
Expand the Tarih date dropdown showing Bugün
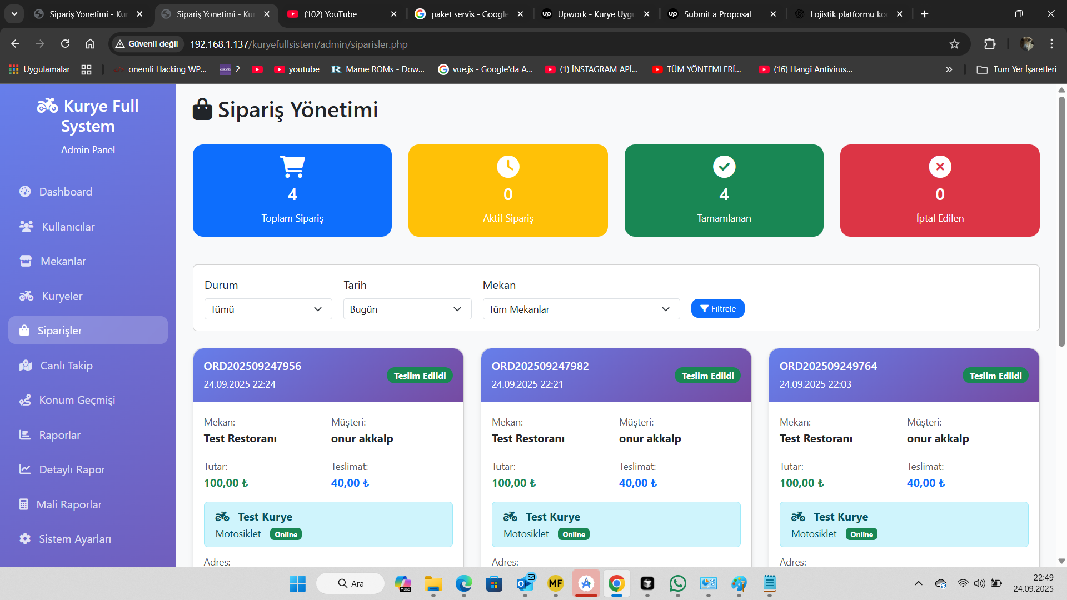407,309
